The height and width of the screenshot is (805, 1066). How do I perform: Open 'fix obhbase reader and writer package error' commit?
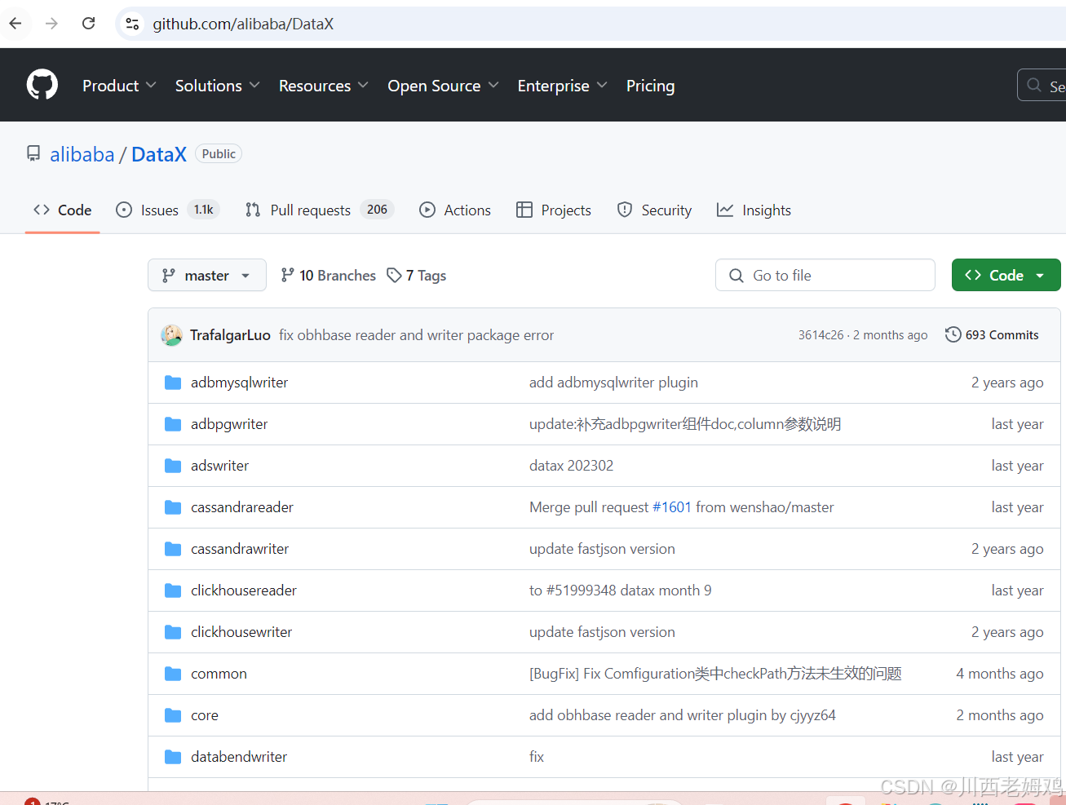click(416, 335)
